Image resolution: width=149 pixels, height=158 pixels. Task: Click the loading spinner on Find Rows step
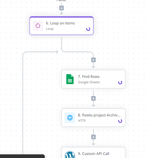(x=120, y=82)
